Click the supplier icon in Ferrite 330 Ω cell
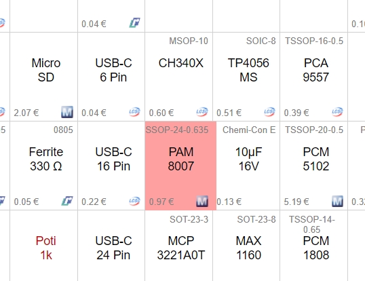 tap(67, 201)
